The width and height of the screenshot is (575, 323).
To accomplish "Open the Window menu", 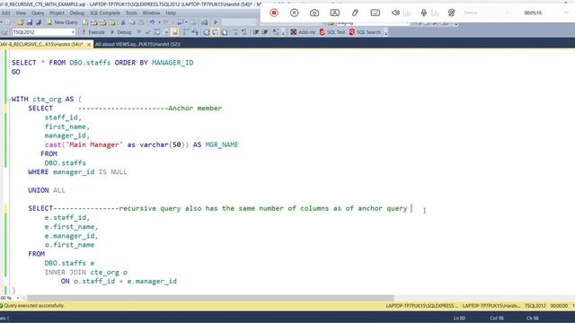I will pos(151,13).
